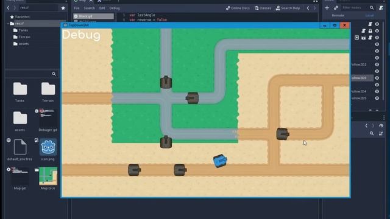The image size is (390, 219).
Task: Click the instance child scene link icon
Action: 336,8
